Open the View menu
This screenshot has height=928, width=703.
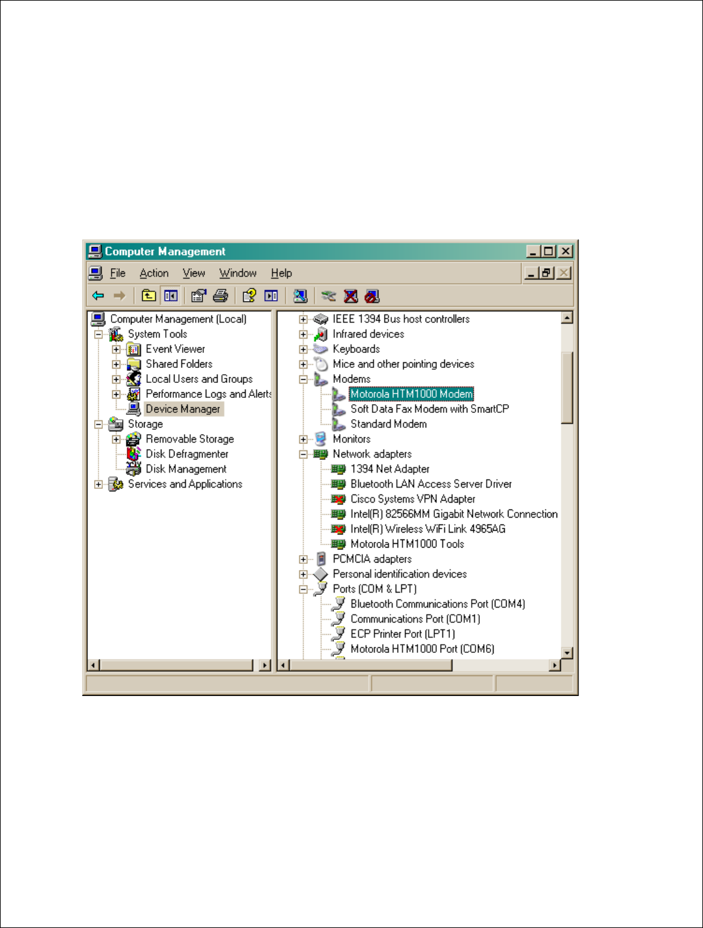tap(194, 273)
